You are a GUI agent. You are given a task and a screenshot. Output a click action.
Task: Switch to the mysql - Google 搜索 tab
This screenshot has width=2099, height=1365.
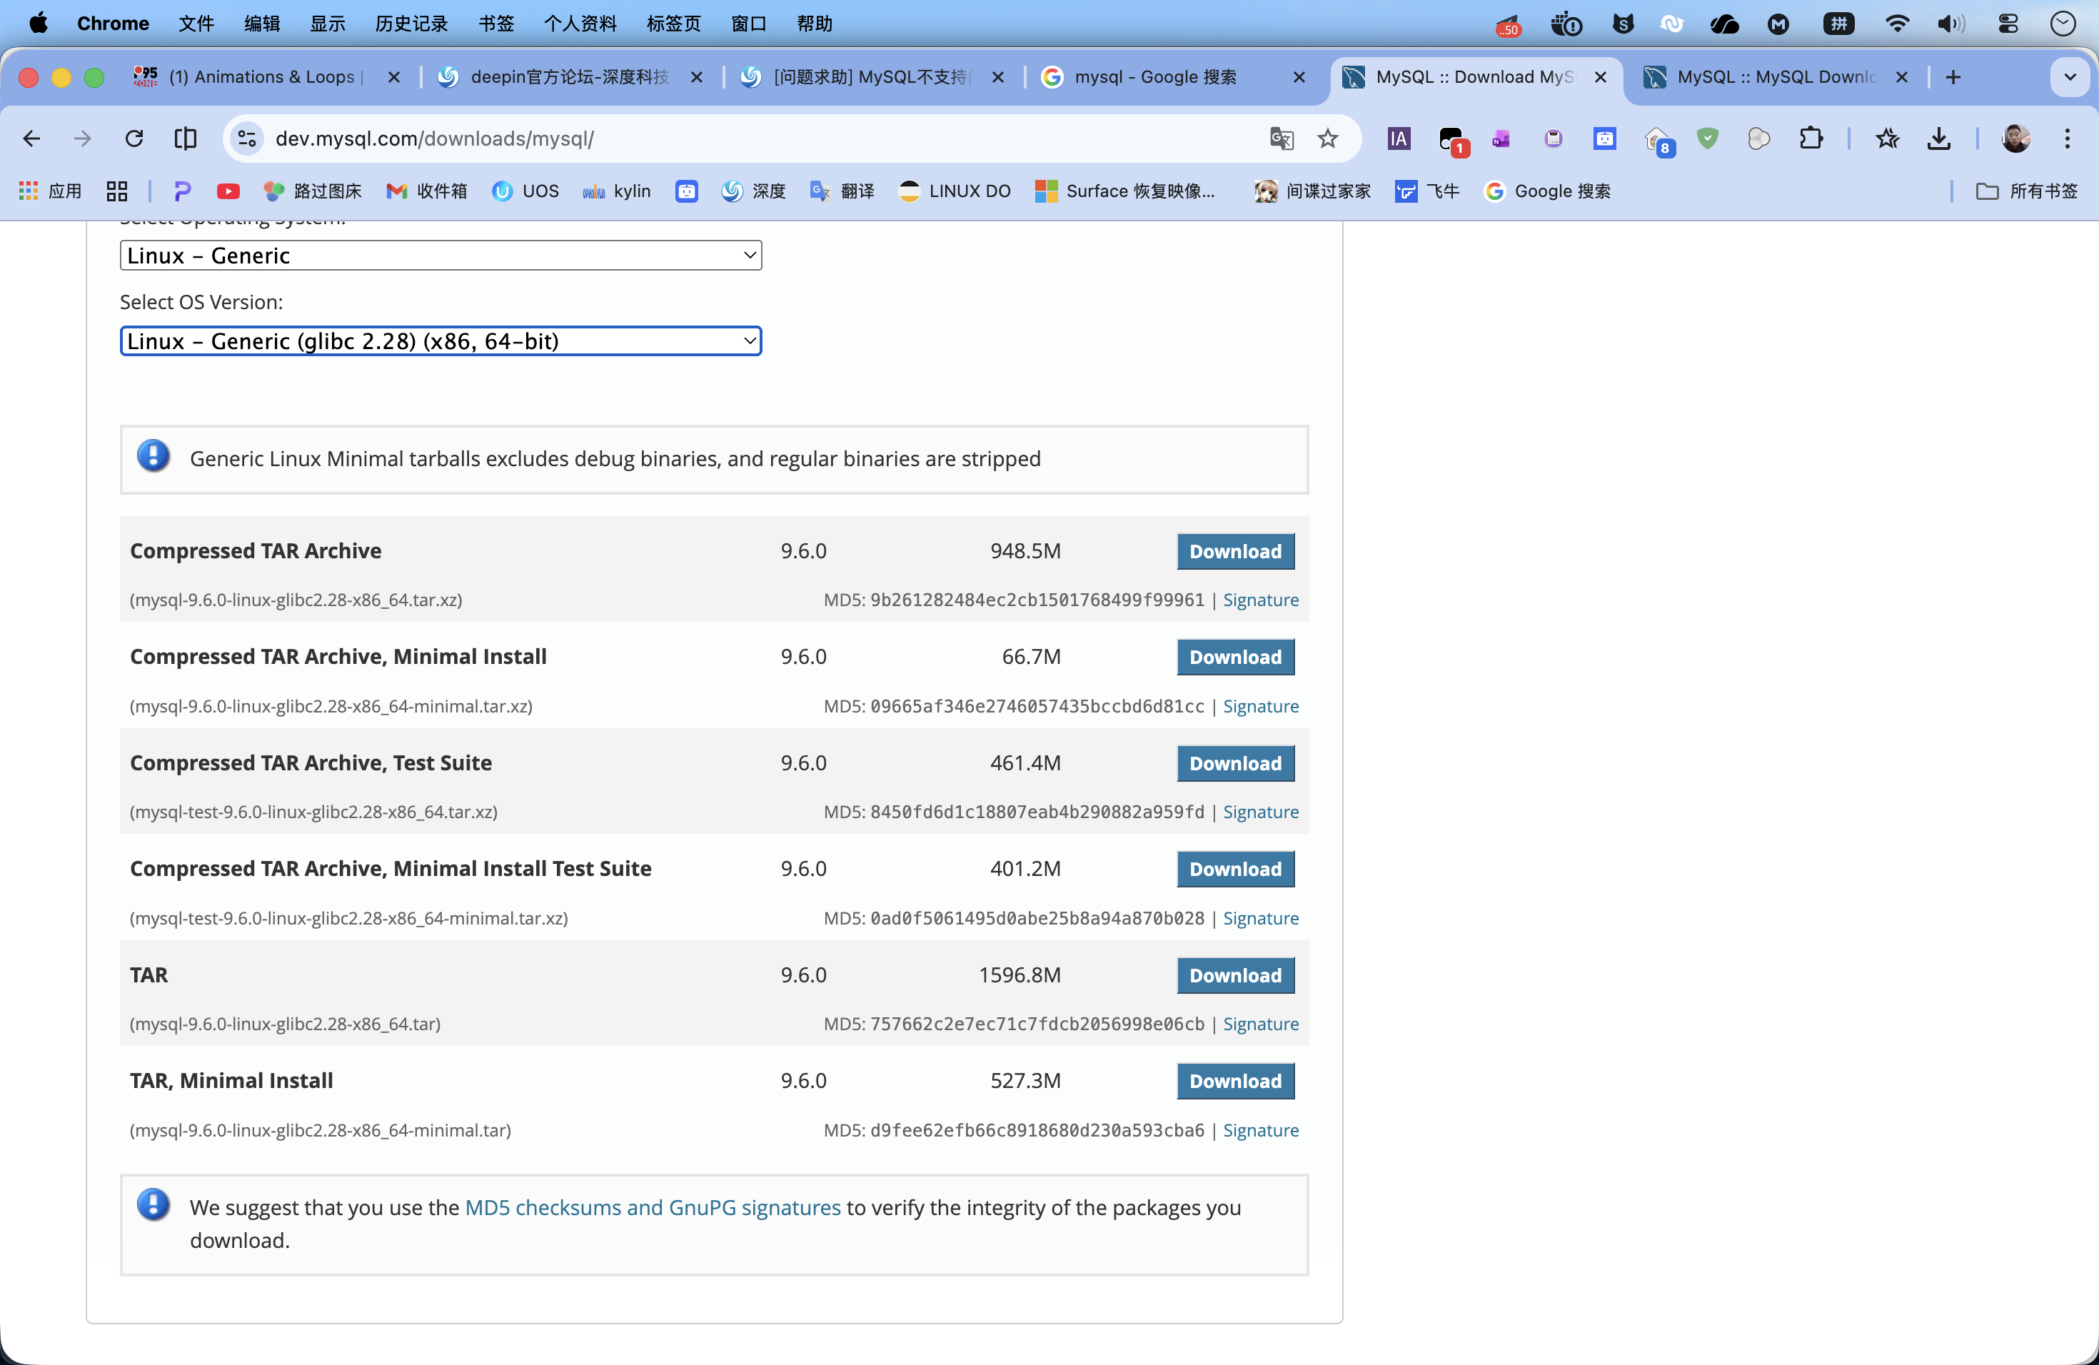1155,78
